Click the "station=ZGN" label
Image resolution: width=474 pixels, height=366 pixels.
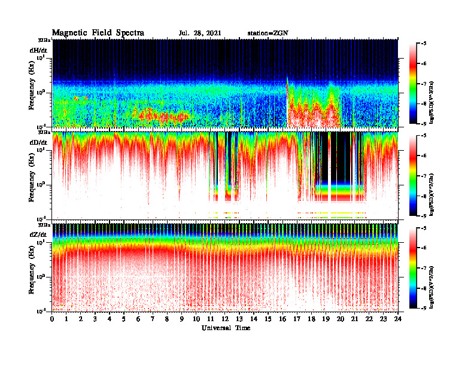click(x=268, y=33)
